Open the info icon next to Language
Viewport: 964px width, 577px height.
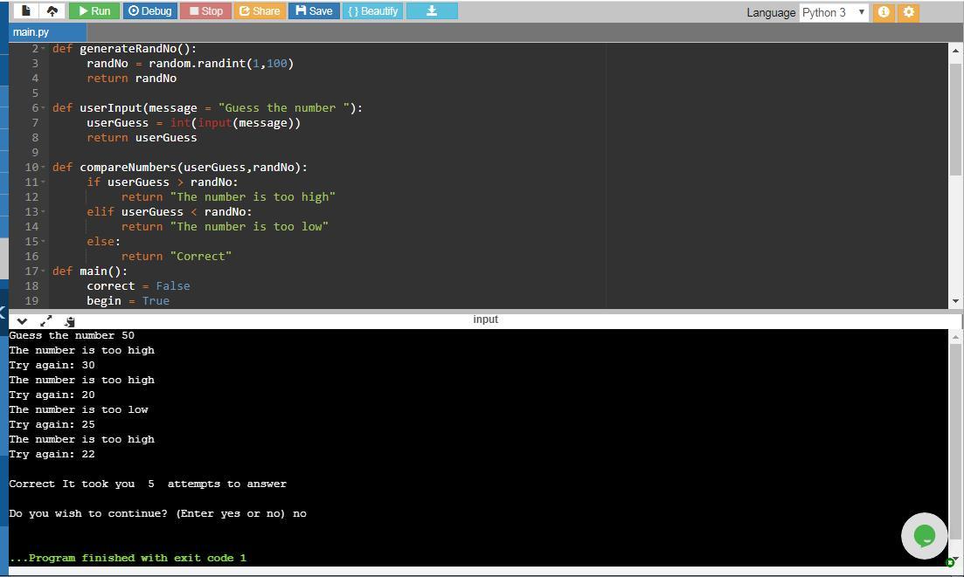884,12
